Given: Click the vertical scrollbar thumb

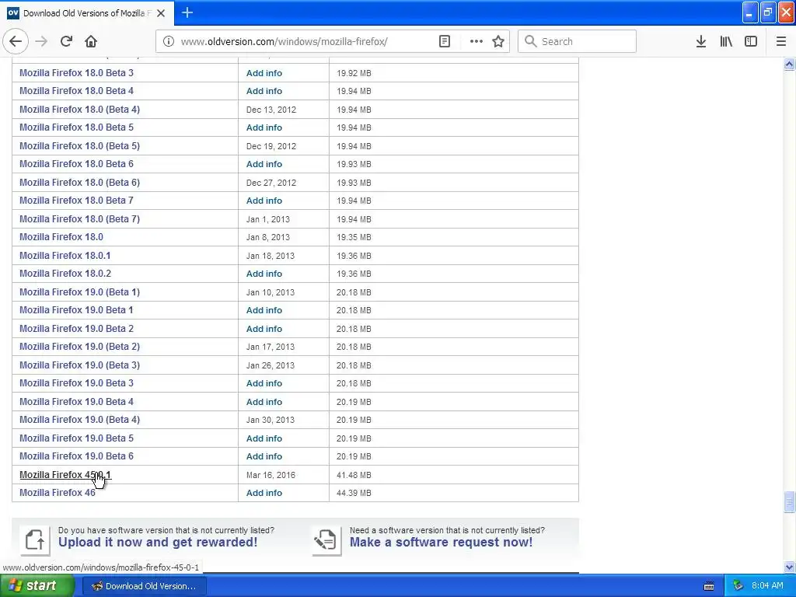Looking at the screenshot, I should 789,501.
